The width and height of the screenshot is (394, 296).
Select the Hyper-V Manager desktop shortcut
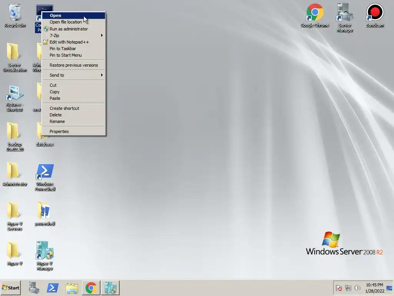(45, 256)
